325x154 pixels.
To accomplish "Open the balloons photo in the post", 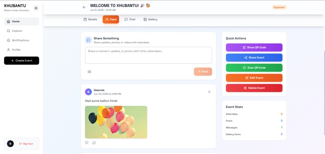I will pyautogui.click(x=116, y=122).
